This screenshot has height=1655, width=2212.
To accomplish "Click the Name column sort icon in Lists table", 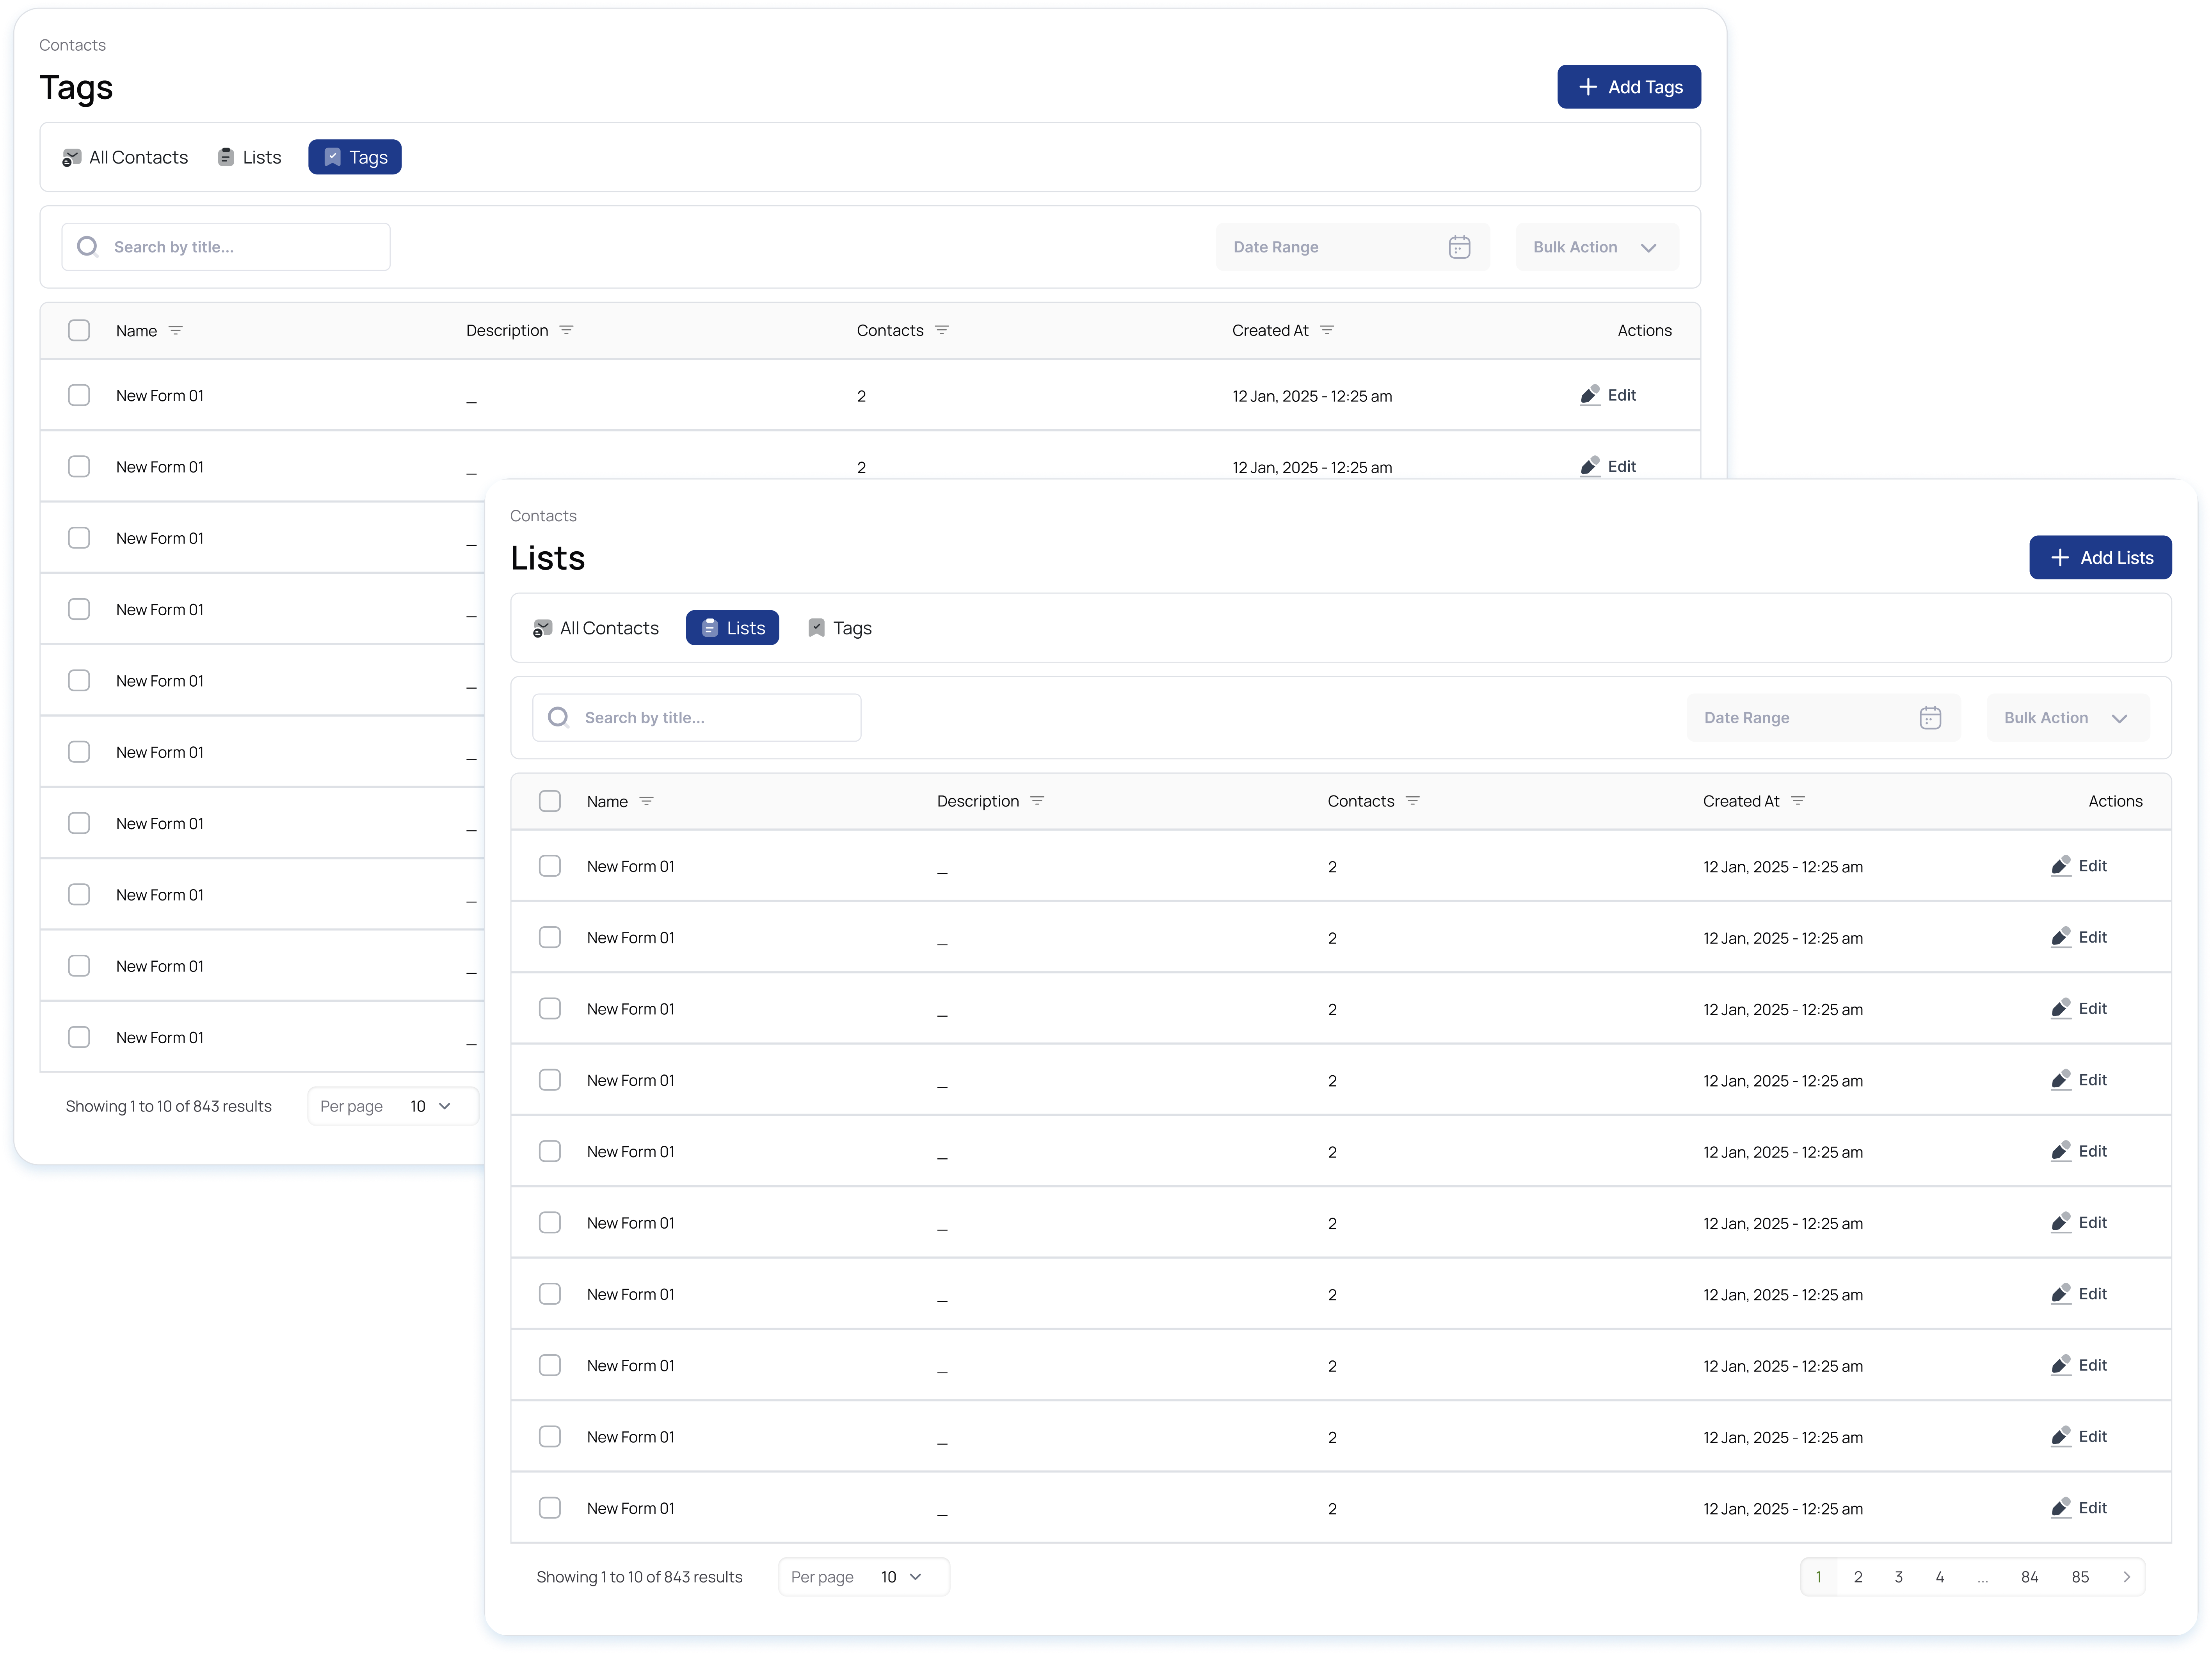I will [x=647, y=801].
